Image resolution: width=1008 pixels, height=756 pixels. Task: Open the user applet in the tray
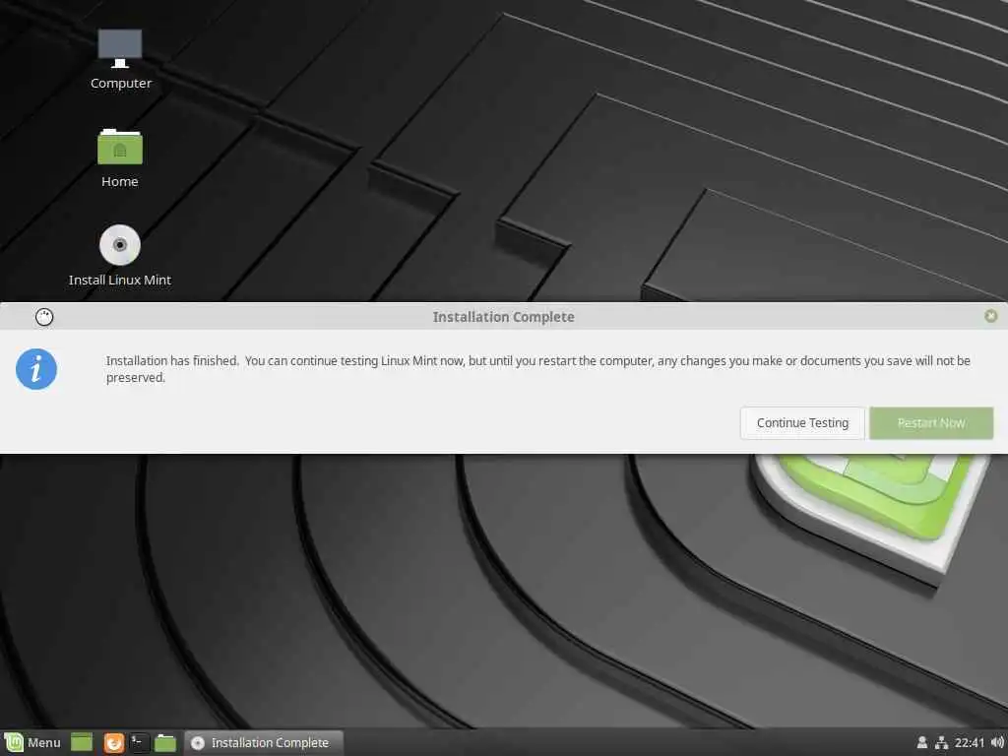921,742
